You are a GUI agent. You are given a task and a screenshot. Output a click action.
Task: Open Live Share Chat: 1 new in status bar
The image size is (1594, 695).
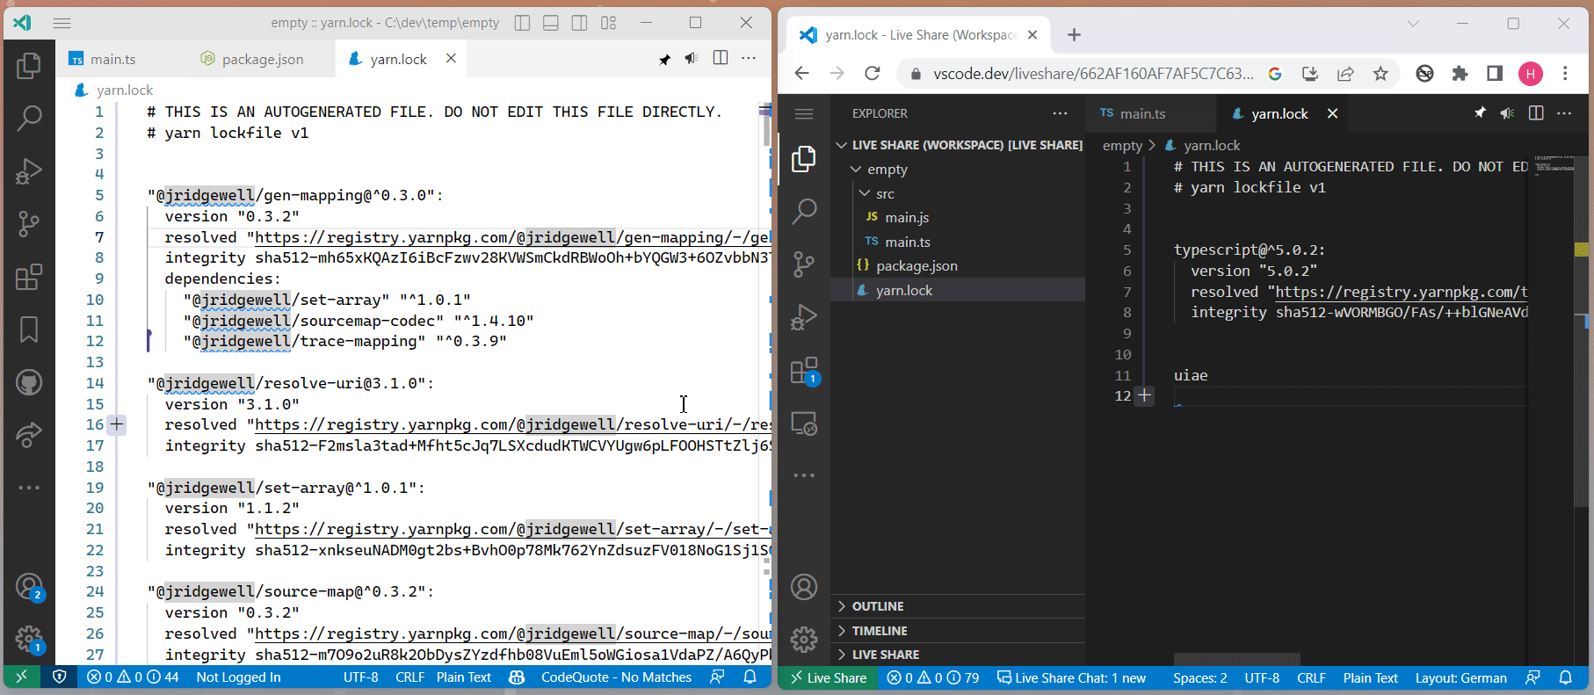(x=1071, y=677)
